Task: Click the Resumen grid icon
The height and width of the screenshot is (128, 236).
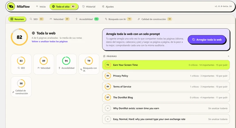Action: [12, 19]
